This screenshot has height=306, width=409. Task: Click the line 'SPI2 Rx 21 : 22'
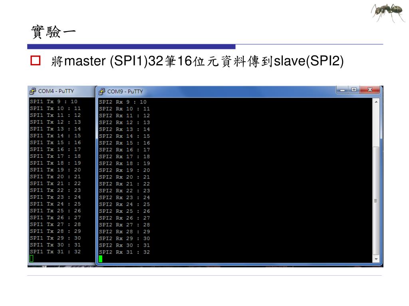[124, 184]
